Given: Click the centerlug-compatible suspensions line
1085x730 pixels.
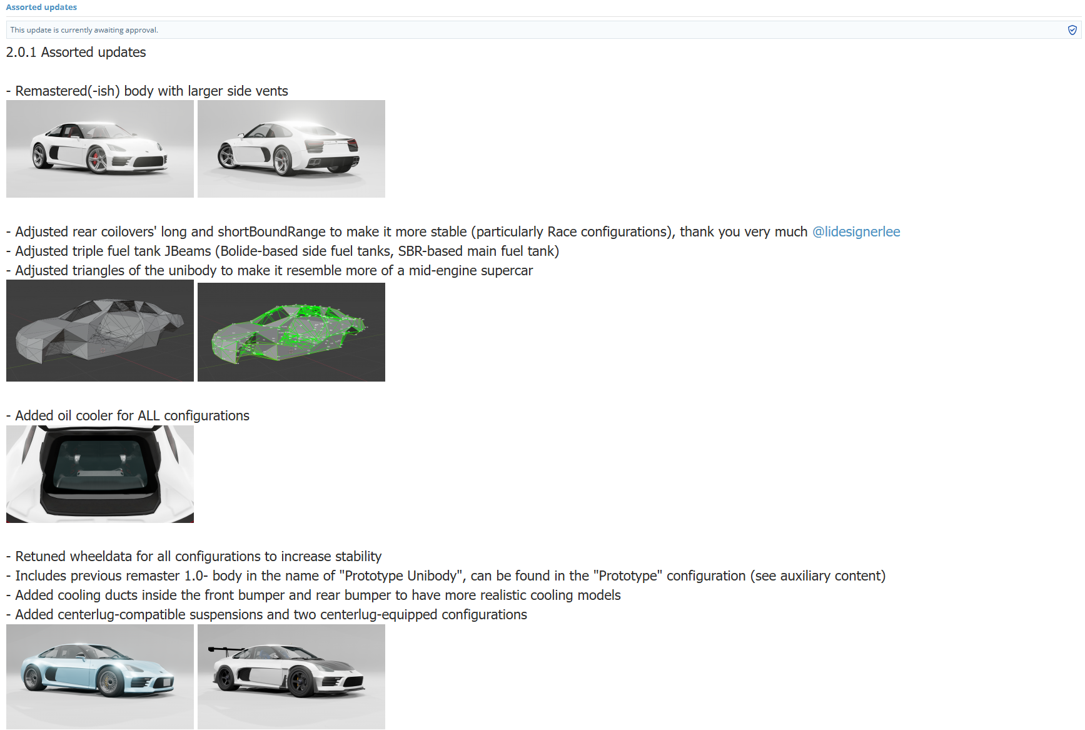Looking at the screenshot, I should pyautogui.click(x=266, y=615).
